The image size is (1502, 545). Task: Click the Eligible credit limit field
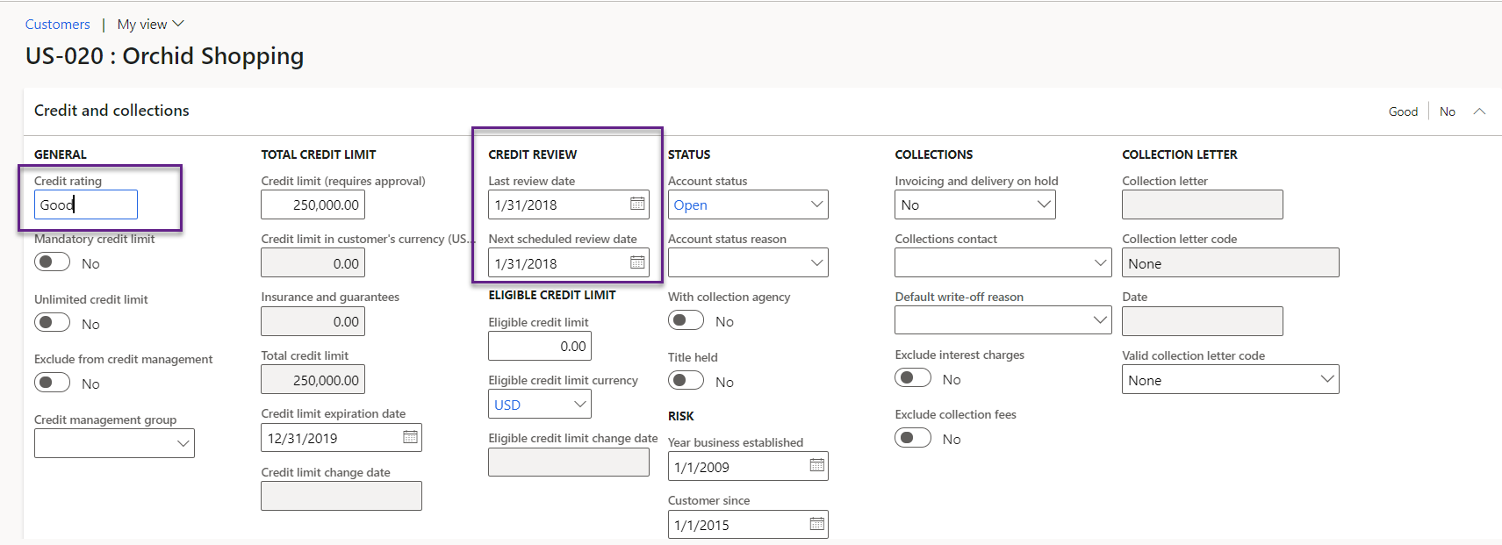(540, 346)
